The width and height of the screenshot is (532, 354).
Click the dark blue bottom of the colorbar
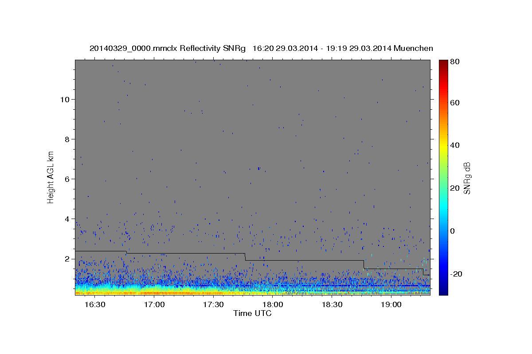[x=443, y=292]
